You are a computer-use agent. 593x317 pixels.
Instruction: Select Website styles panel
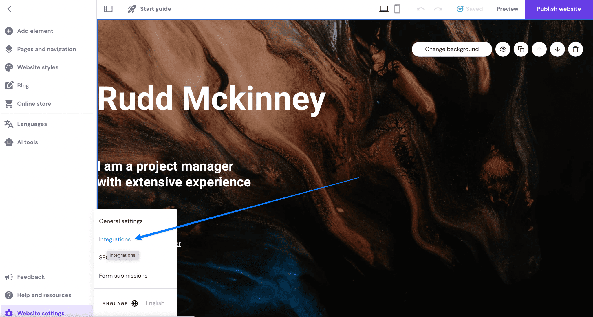point(38,67)
